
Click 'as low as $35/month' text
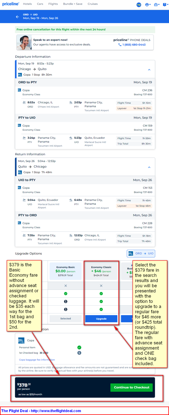click(30, 395)
